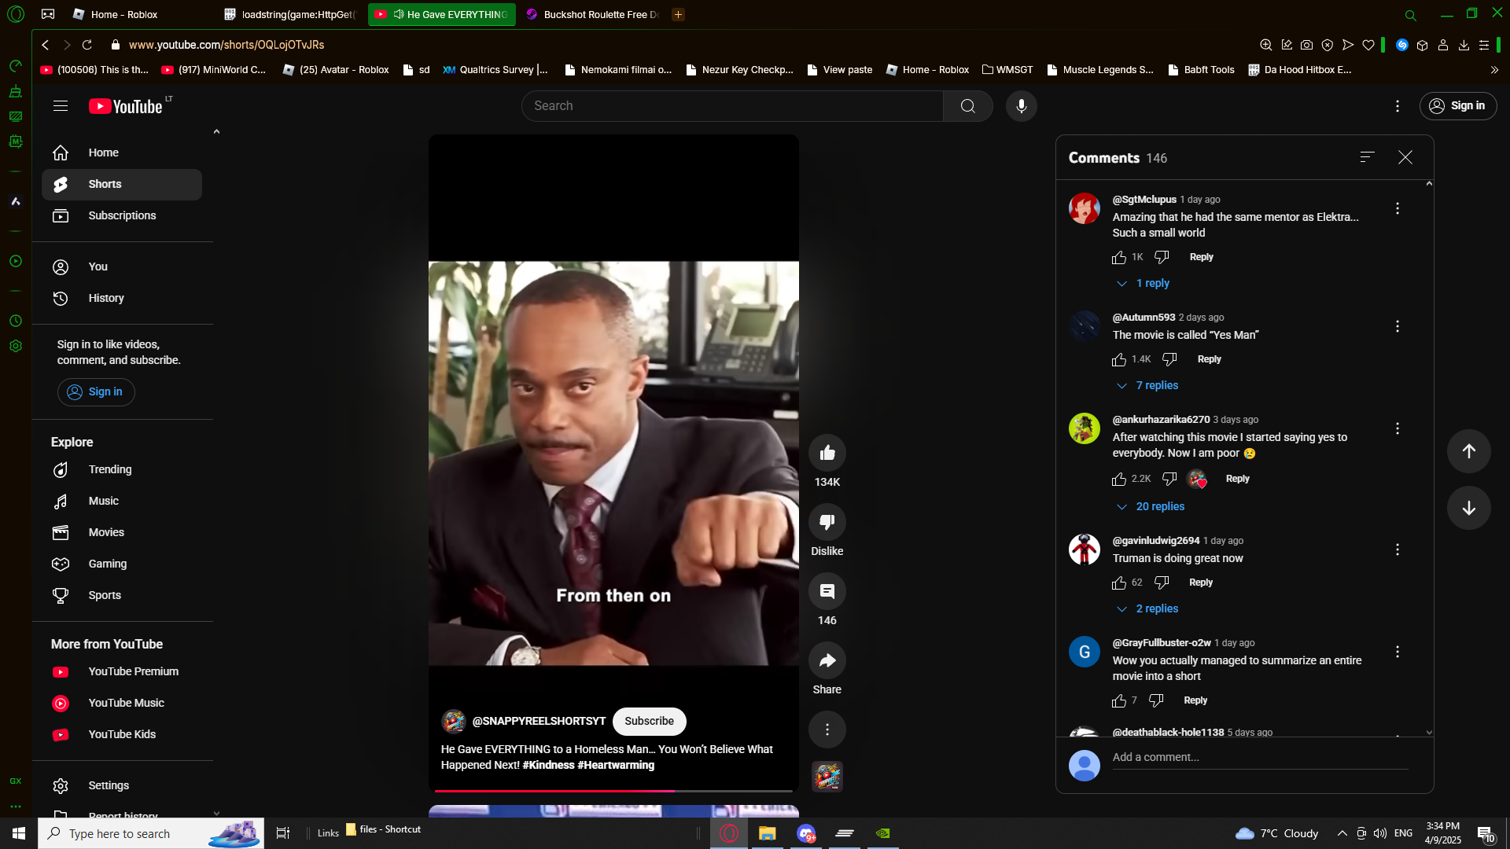Expand 7 replies under Yes Man comment

(1147, 385)
